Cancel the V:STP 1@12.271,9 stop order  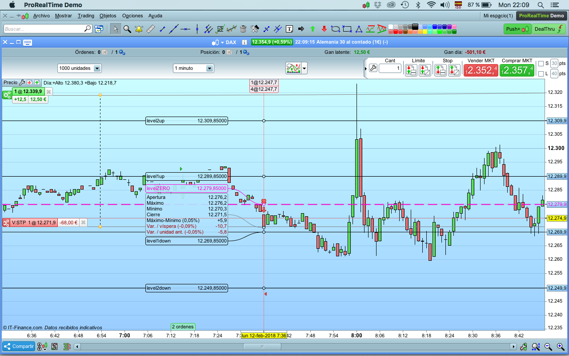pos(83,222)
